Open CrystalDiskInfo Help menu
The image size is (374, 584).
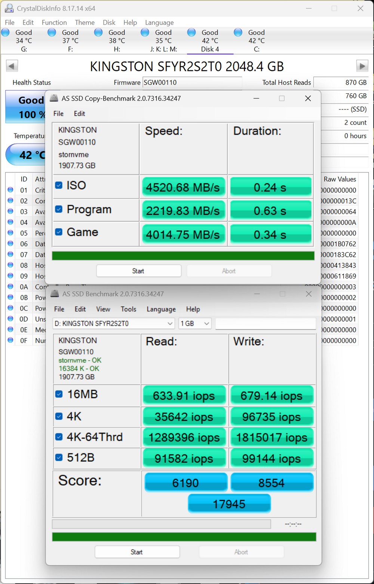[x=130, y=22]
